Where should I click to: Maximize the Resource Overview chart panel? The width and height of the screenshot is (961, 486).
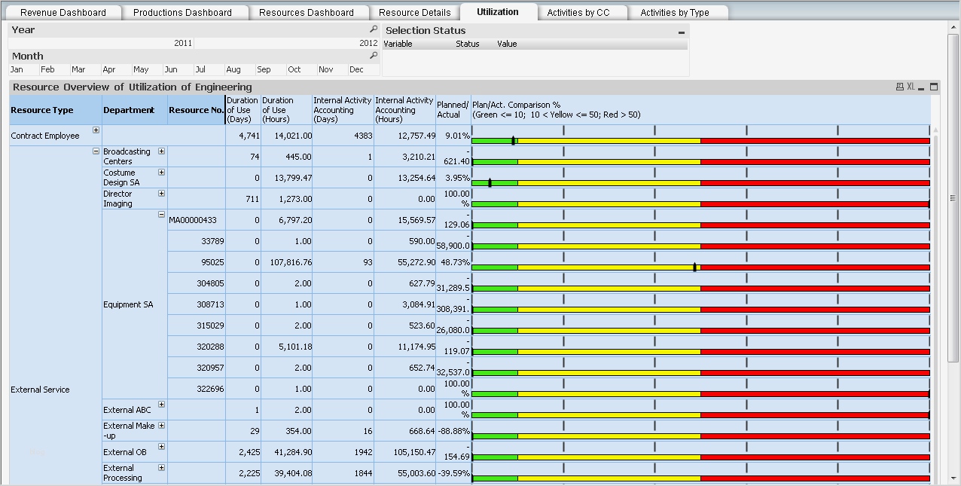934,87
